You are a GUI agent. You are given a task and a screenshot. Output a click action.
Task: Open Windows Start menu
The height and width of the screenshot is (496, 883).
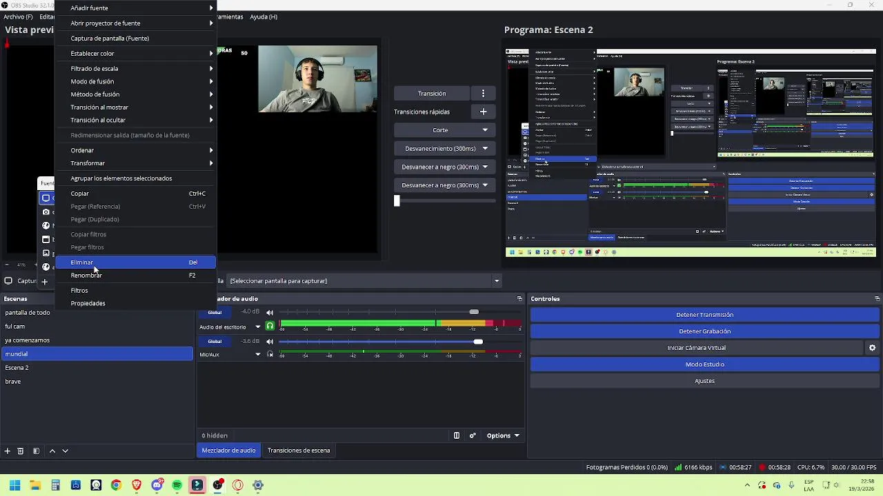click(x=14, y=485)
